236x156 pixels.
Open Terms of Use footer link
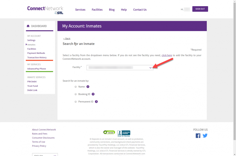click(38, 142)
